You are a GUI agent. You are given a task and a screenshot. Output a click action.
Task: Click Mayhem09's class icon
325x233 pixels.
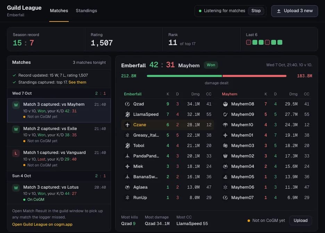225,114
